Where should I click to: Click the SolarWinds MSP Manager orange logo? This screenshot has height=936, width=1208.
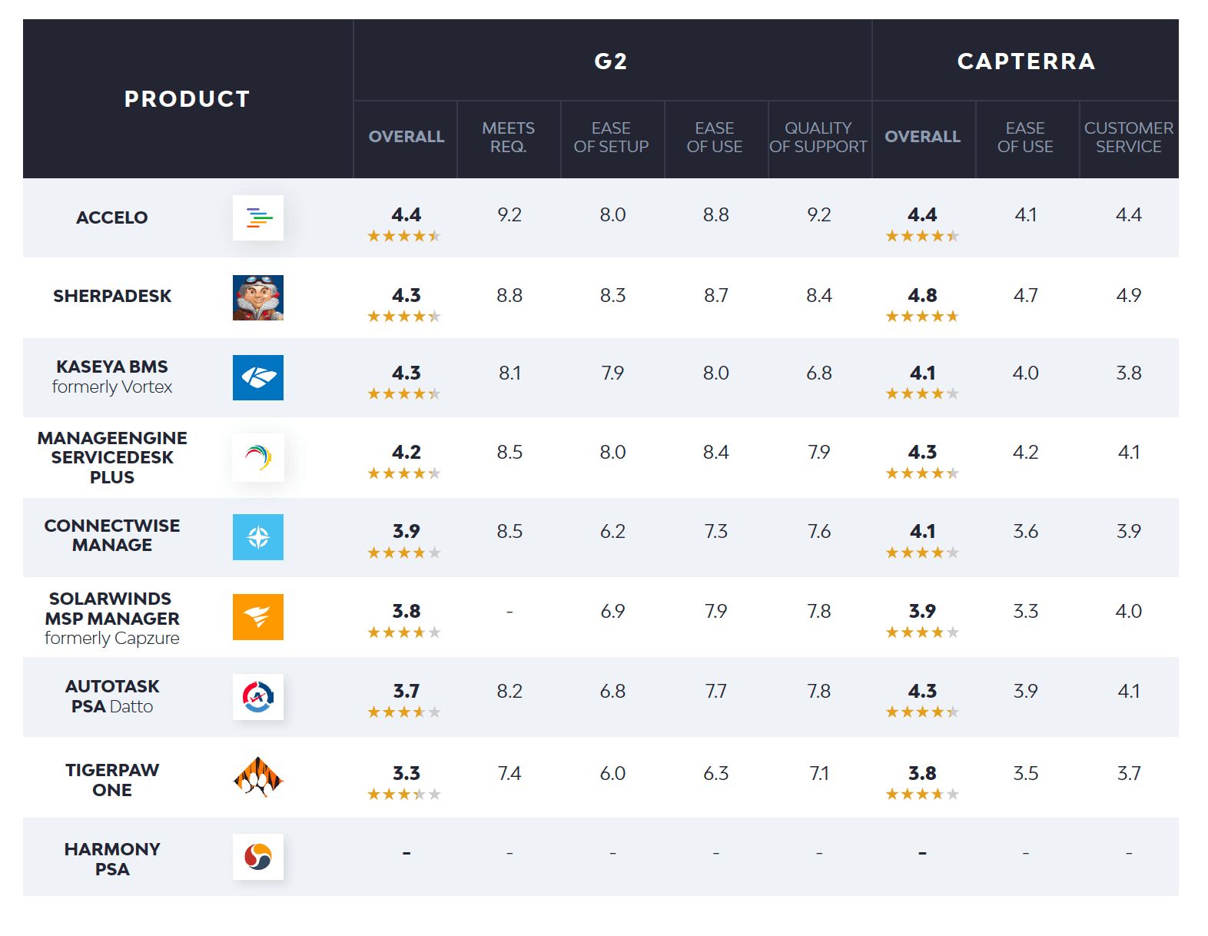258,617
